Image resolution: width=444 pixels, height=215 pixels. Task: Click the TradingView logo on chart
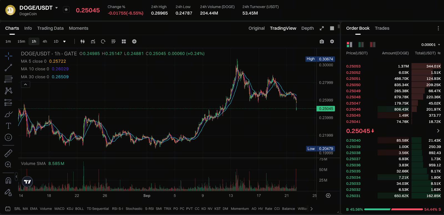pyautogui.click(x=27, y=182)
